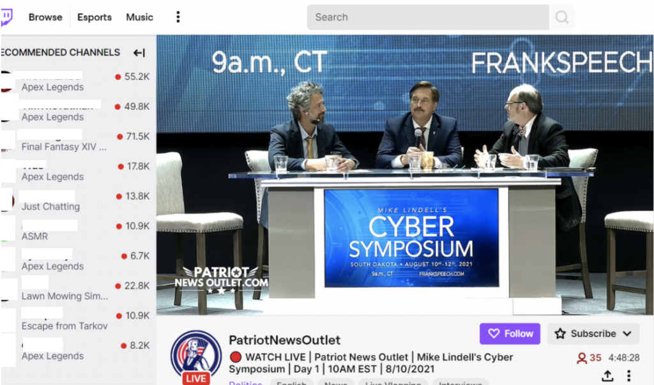The width and height of the screenshot is (654, 385).
Task: Open the Apex Legends channel with 55.2K viewers
Action: [77, 81]
